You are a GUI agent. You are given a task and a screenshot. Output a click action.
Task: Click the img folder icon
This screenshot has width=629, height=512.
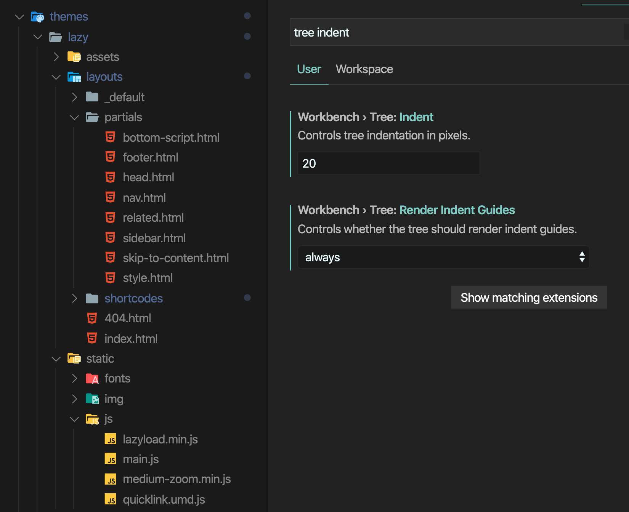point(92,399)
